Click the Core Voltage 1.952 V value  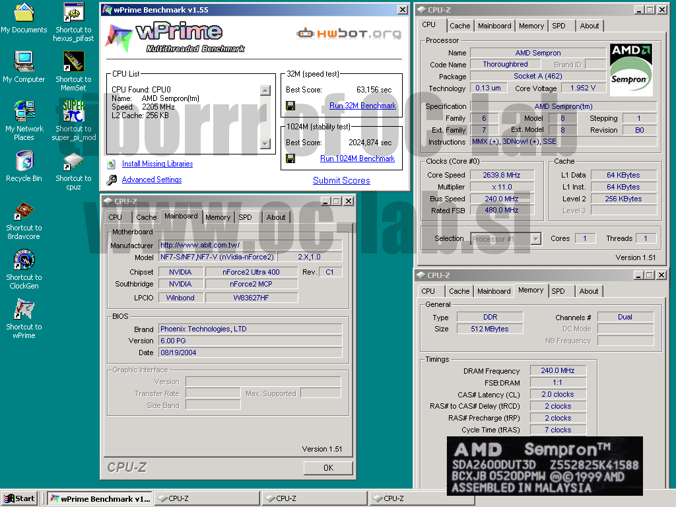583,88
